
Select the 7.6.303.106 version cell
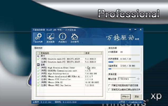pyautogui.click(x=91, y=74)
